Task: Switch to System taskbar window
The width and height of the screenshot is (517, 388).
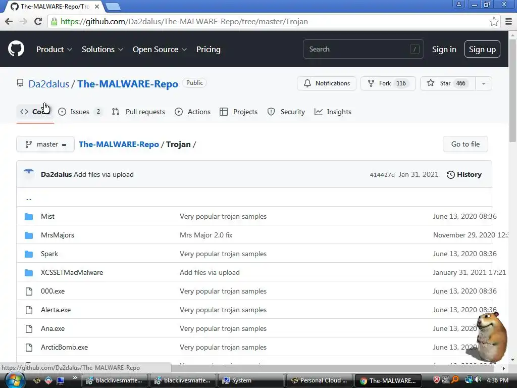Action: point(251,380)
